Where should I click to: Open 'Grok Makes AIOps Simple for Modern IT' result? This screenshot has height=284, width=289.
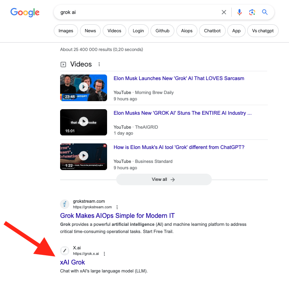[117, 215]
